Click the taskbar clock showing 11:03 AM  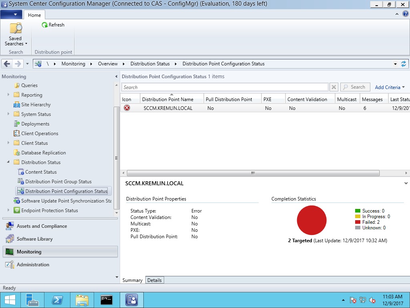point(392,300)
